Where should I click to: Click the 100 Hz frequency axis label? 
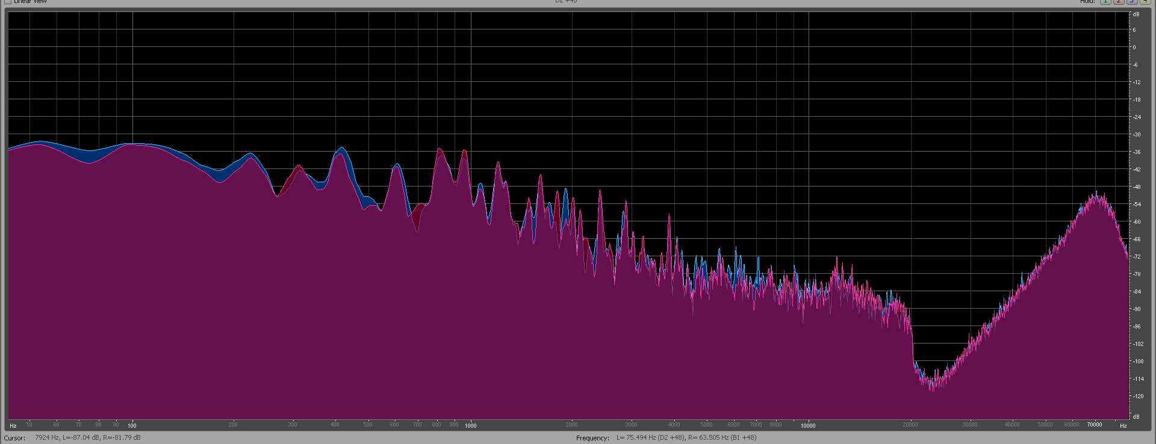coord(132,425)
